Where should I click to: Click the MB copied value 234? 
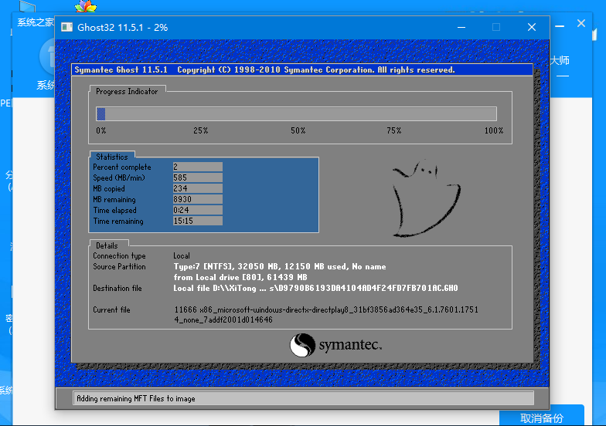(x=197, y=188)
